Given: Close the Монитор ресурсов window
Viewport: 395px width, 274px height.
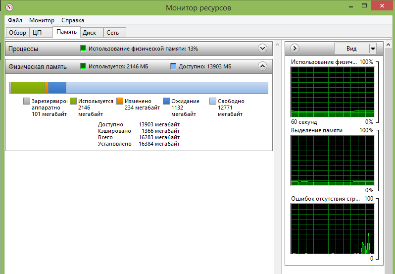Looking at the screenshot, I should 382,6.
